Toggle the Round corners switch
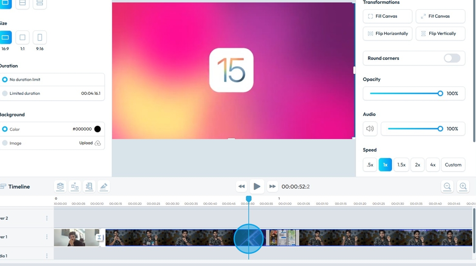Viewport: 476px width, 266px height. tap(452, 58)
